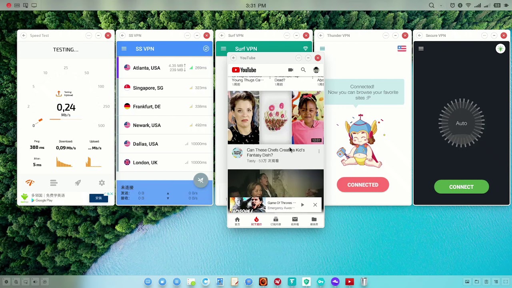
Task: Open the red YouTube app in the dock
Action: pyautogui.click(x=349, y=282)
